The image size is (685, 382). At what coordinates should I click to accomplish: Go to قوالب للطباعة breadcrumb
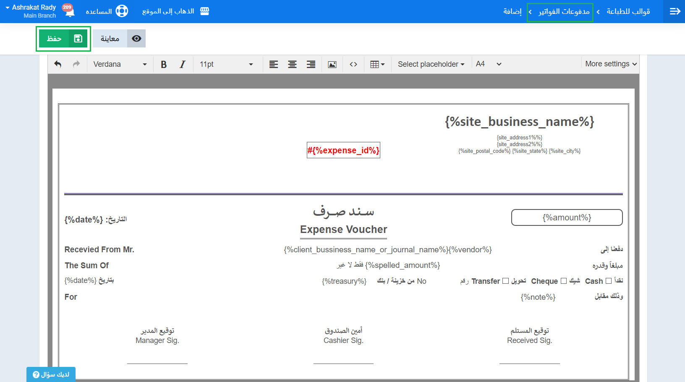[x=628, y=11]
